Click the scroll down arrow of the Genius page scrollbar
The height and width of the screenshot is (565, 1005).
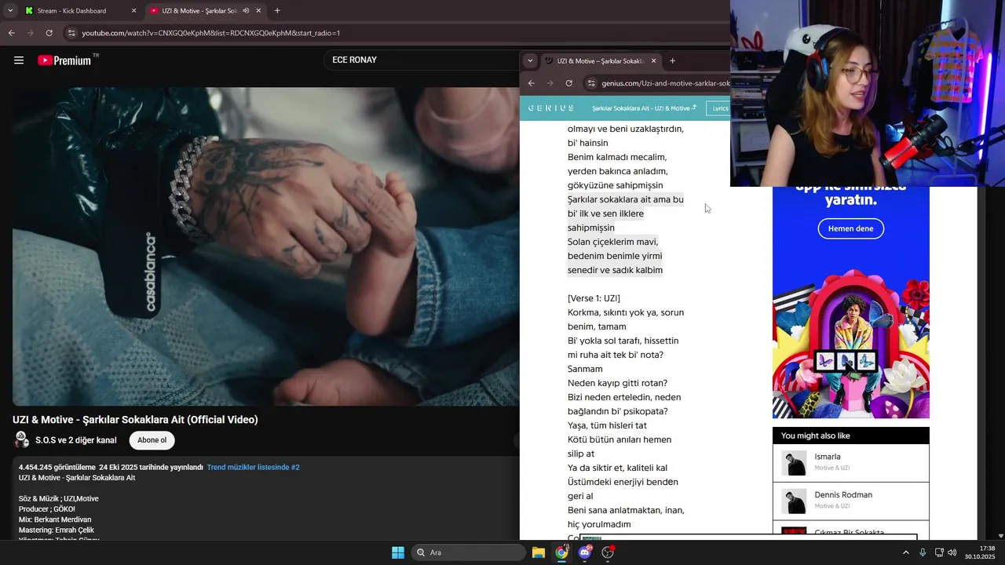(1000, 535)
